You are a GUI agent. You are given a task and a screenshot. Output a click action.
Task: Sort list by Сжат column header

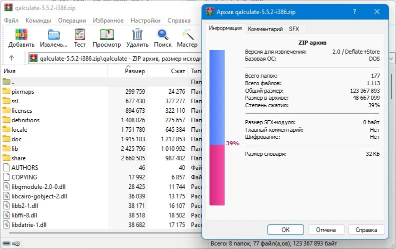[168, 71]
